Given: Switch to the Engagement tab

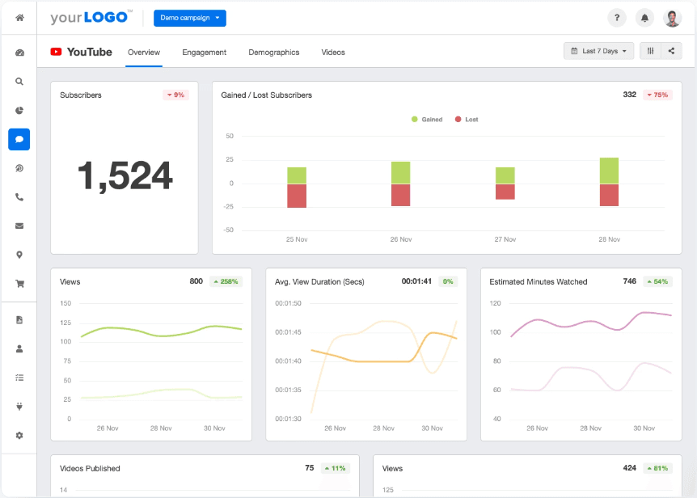Looking at the screenshot, I should (x=205, y=52).
